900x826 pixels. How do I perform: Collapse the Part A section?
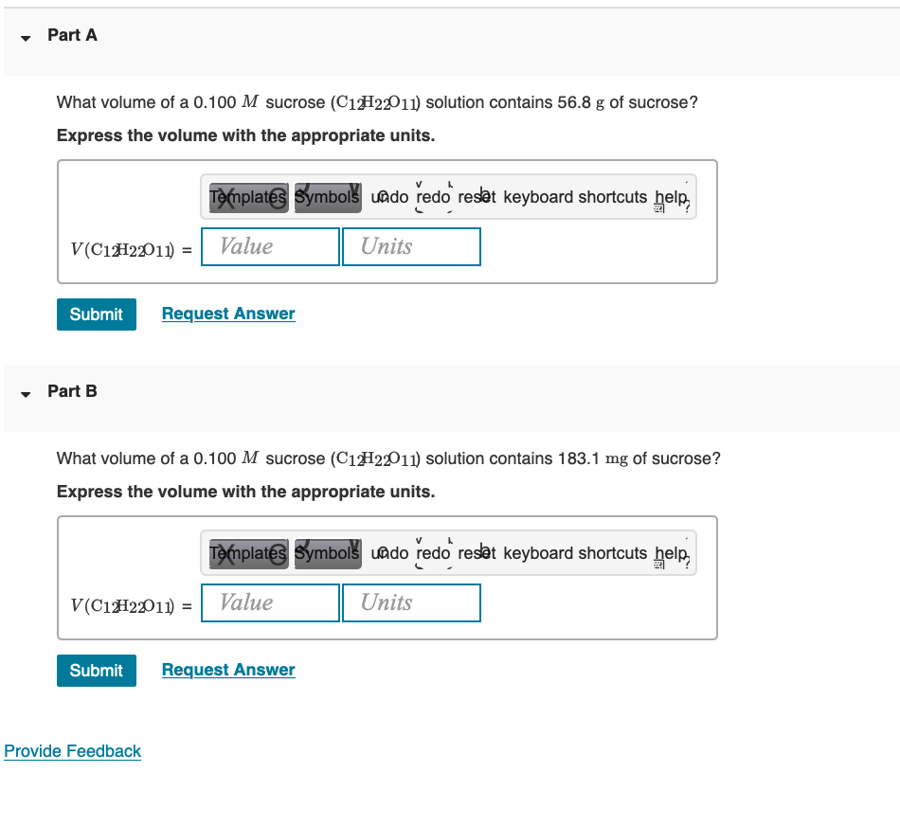25,38
